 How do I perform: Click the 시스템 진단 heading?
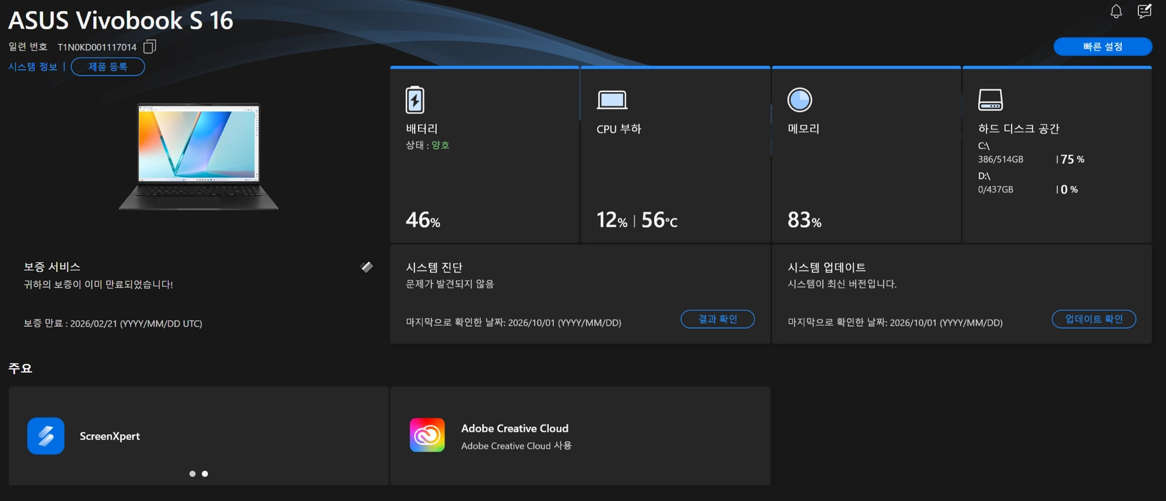(434, 267)
